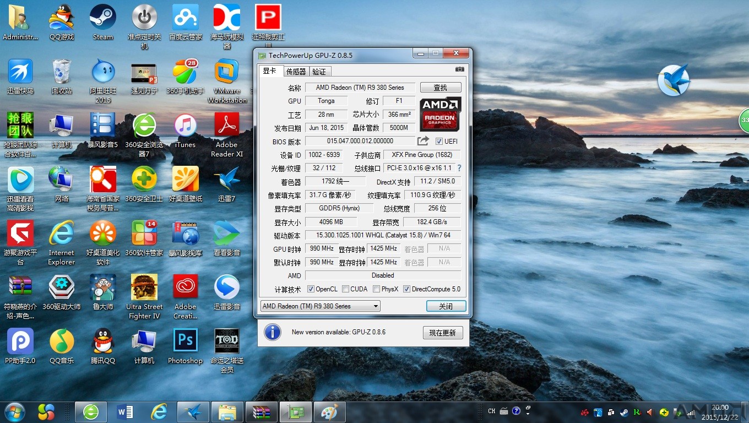Open the 360安全浏览器7 desktop icon
749x423 pixels.
pos(144,135)
